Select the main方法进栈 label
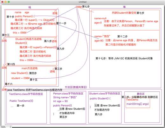The width and height of the screenshot is (165, 128). (x=30, y=68)
